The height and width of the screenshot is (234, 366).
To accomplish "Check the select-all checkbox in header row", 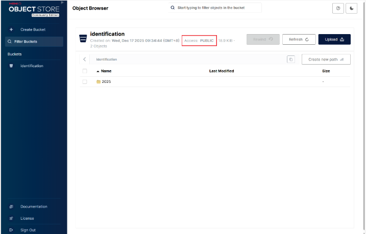I will point(85,71).
